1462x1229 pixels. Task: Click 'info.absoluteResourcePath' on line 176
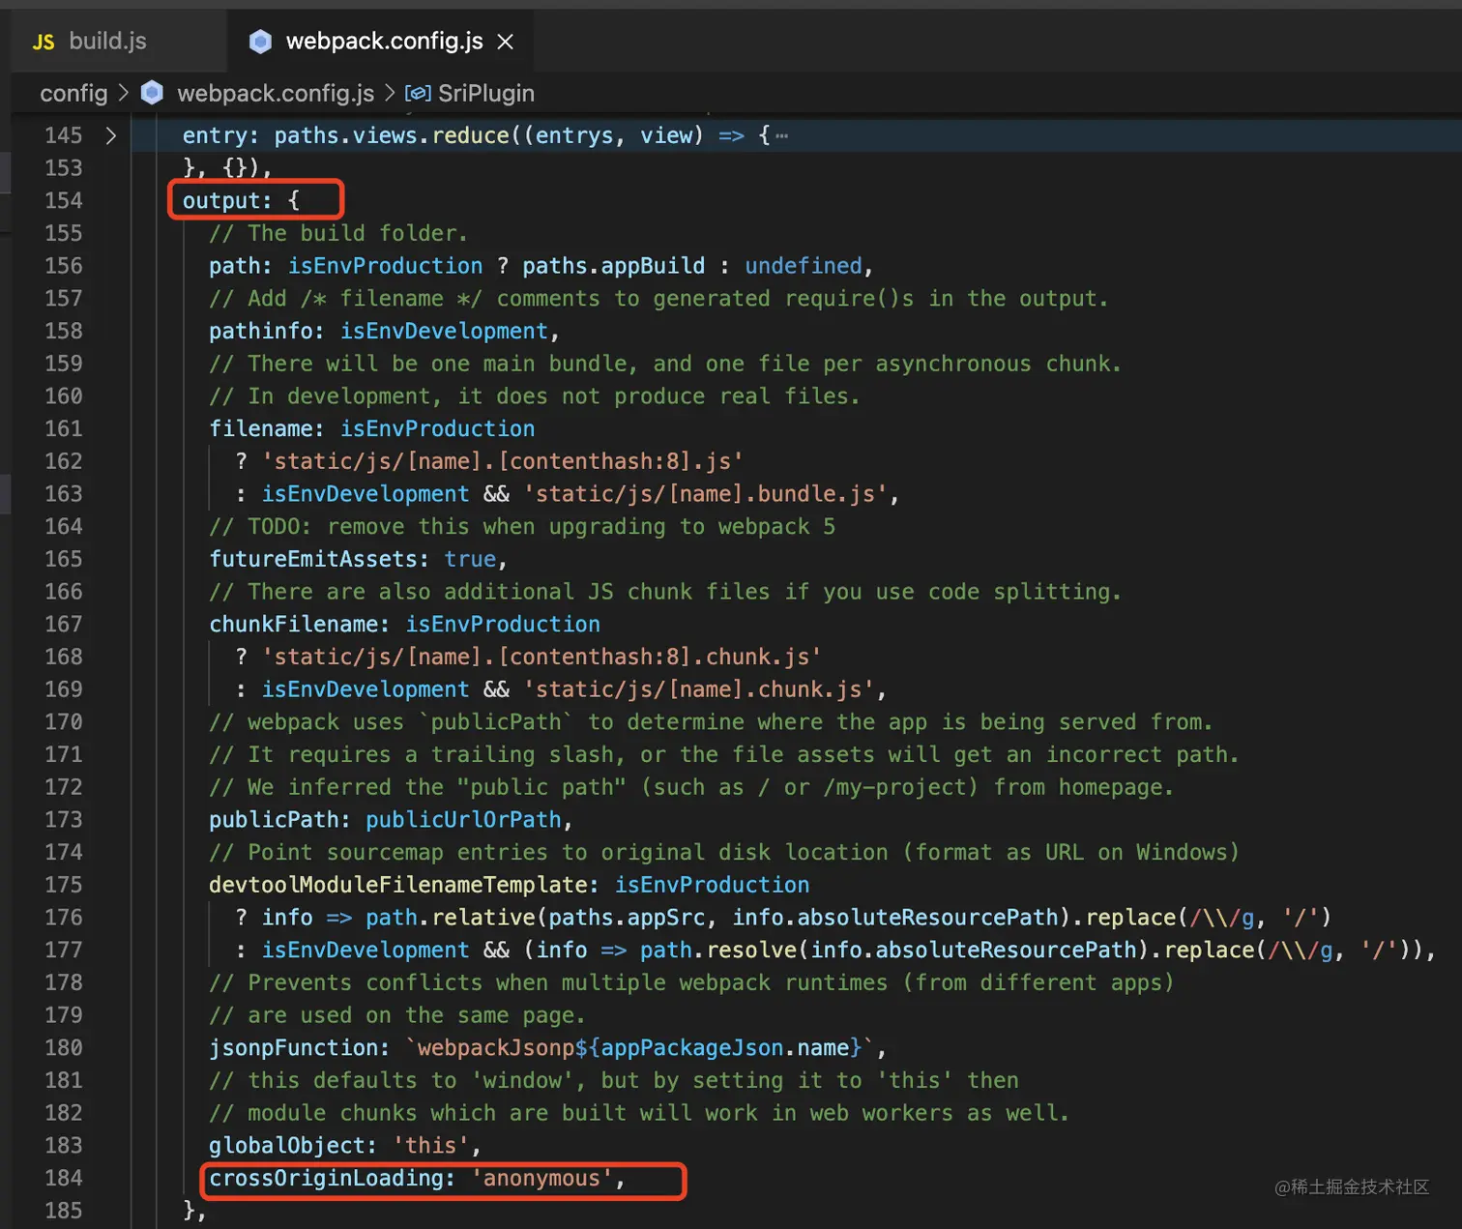(x=894, y=917)
